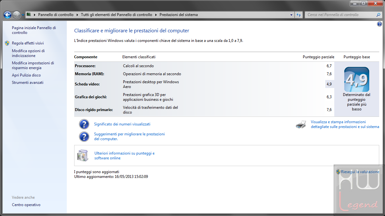Click the Elementi classificati column header
This screenshot has height=216, width=385.
pos(139,57)
